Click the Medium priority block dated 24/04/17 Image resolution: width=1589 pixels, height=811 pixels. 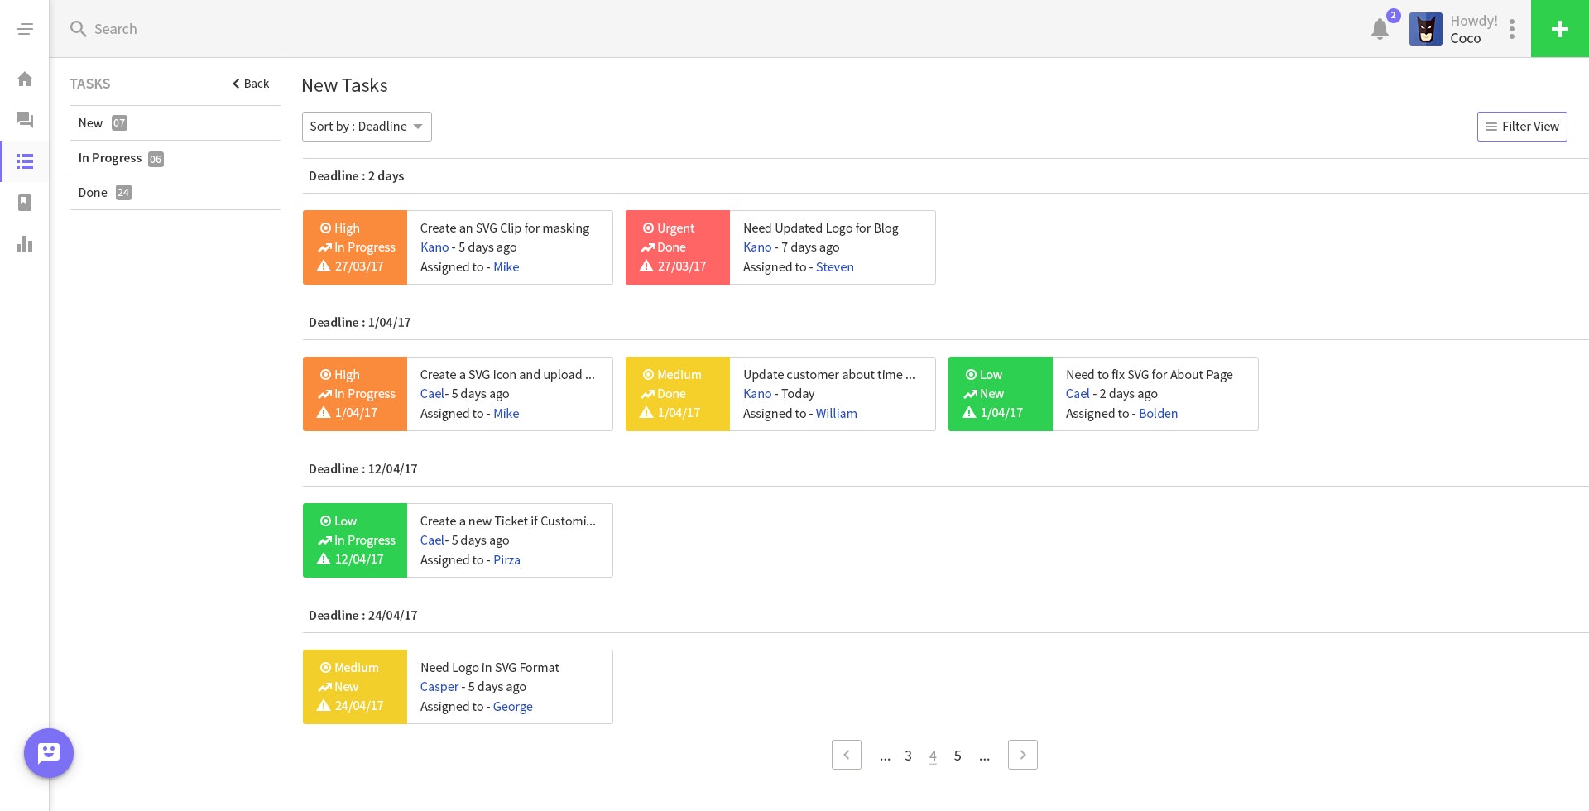click(x=355, y=687)
